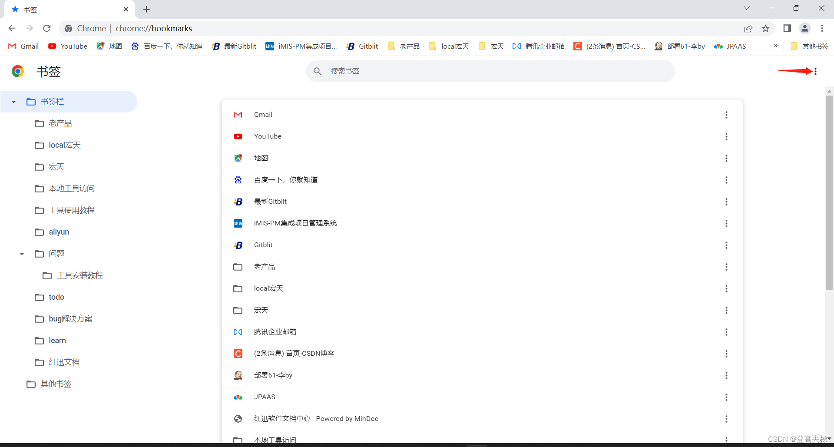The height and width of the screenshot is (447, 834).
Task: Open the 其他书签 folder on the bookmarks bar
Action: (810, 46)
